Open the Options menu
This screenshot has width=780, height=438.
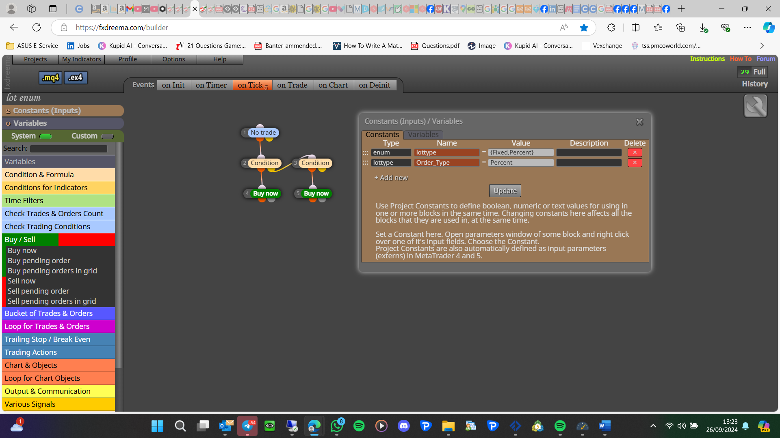pyautogui.click(x=173, y=59)
